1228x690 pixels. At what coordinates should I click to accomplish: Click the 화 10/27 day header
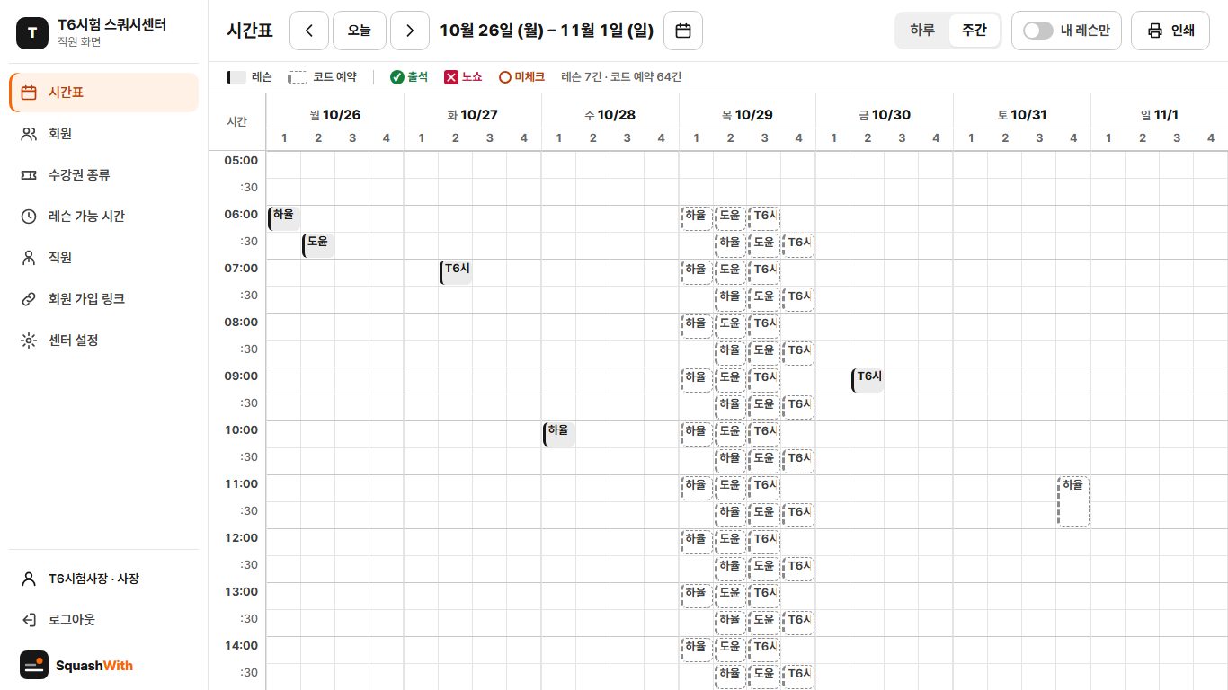coord(473,115)
